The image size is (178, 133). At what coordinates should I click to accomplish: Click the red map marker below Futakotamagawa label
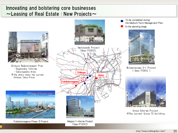(76, 85)
